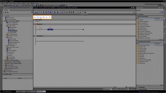This screenshot has width=166, height=93.
Task: Expand Technology objects folder
Action: tap(6, 34)
